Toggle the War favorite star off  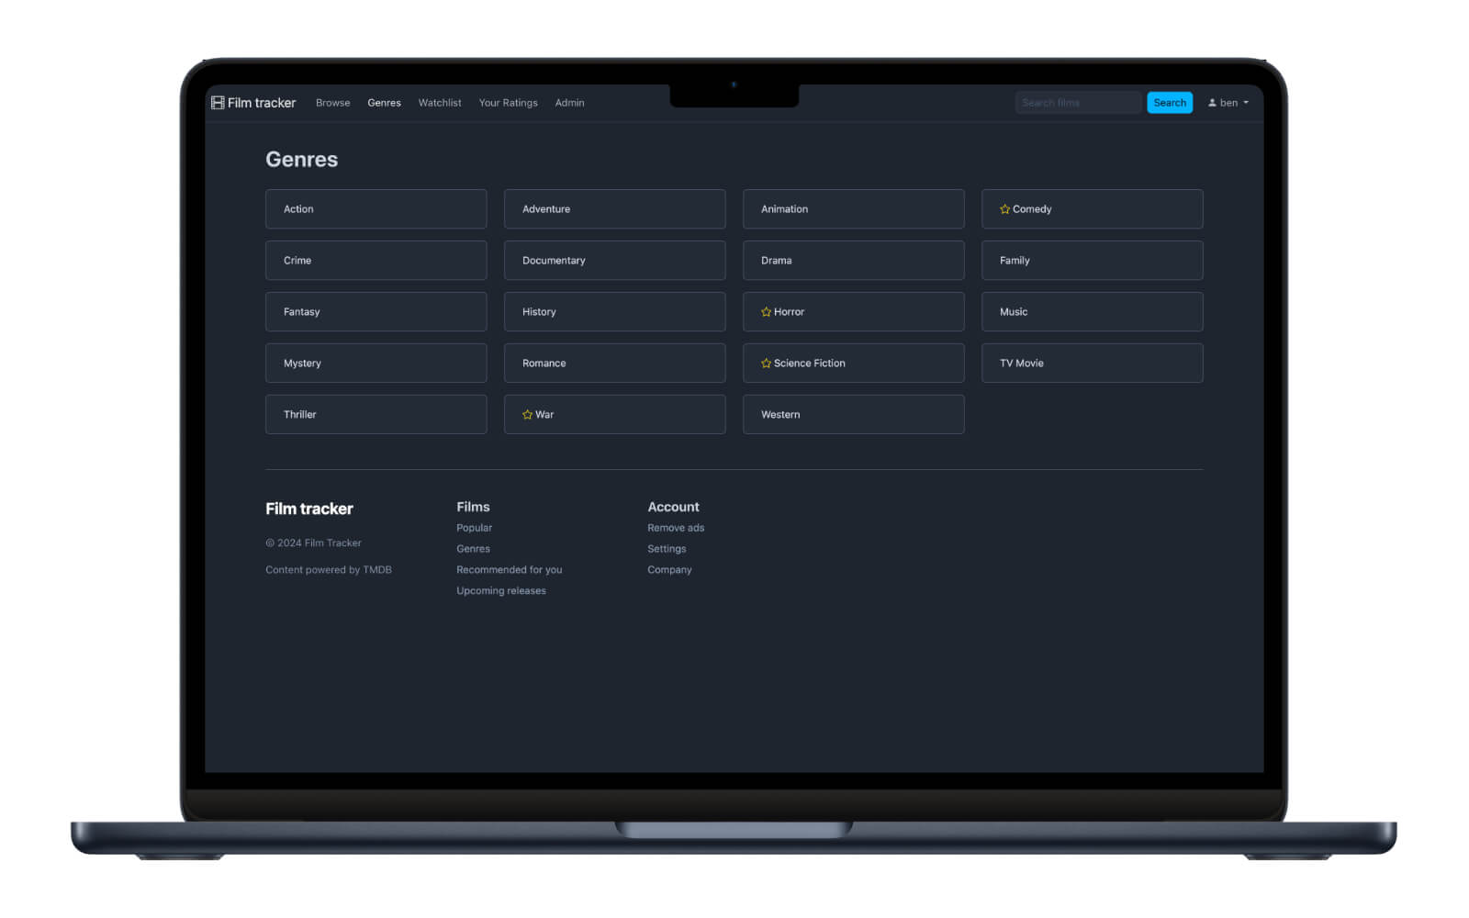[x=526, y=414]
